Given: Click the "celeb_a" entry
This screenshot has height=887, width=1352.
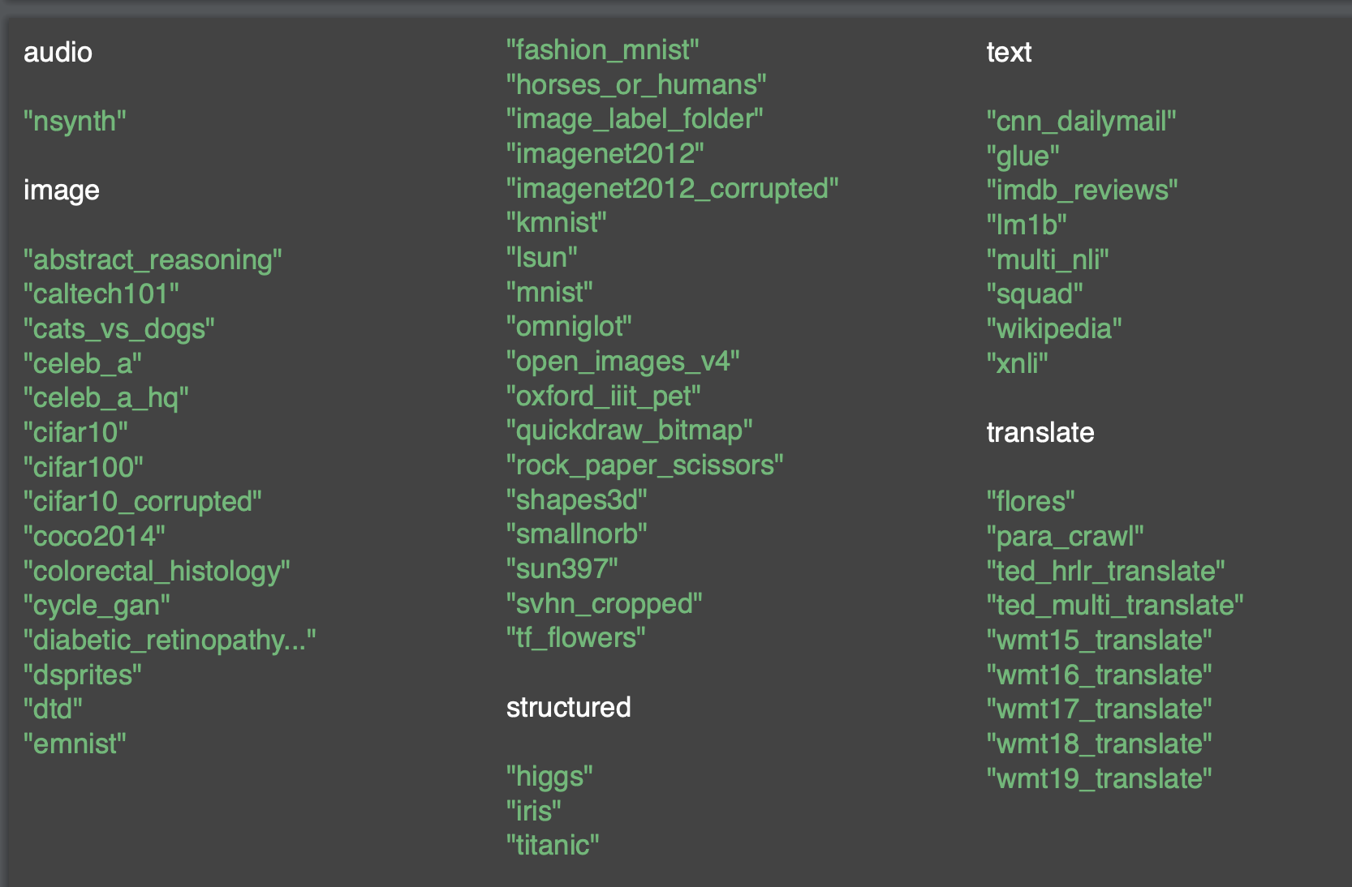Looking at the screenshot, I should [x=83, y=364].
